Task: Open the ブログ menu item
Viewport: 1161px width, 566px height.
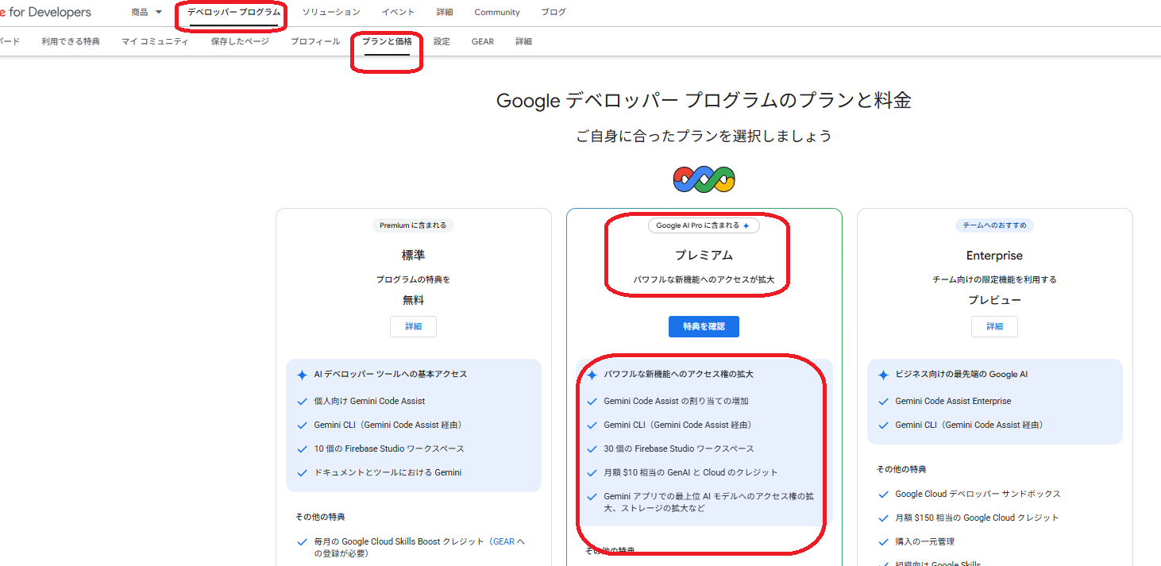Action: point(553,11)
